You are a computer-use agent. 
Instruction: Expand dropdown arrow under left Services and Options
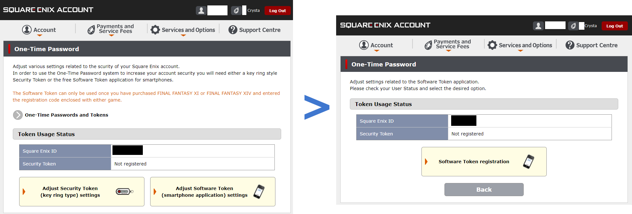click(183, 35)
